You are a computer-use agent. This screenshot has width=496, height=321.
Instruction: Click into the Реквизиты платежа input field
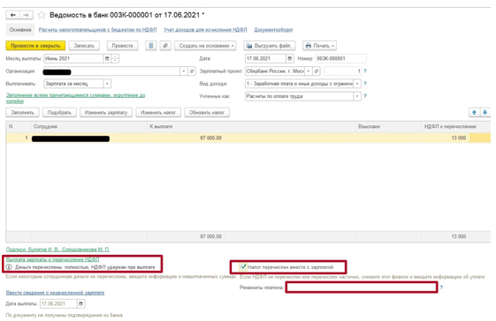(x=362, y=287)
